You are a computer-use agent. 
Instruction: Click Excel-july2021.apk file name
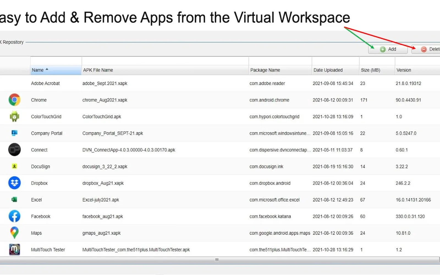point(101,200)
